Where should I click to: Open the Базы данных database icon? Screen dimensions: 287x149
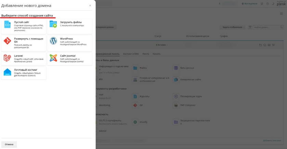176,68
